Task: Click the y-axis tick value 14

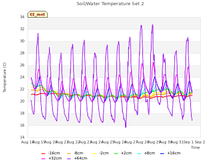Action: click(22, 137)
